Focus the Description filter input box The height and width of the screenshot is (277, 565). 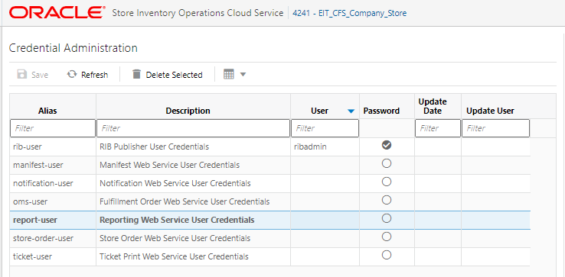[x=194, y=128]
